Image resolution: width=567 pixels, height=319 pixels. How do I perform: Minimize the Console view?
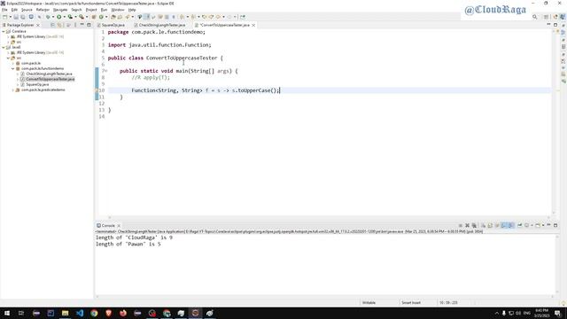coord(548,225)
